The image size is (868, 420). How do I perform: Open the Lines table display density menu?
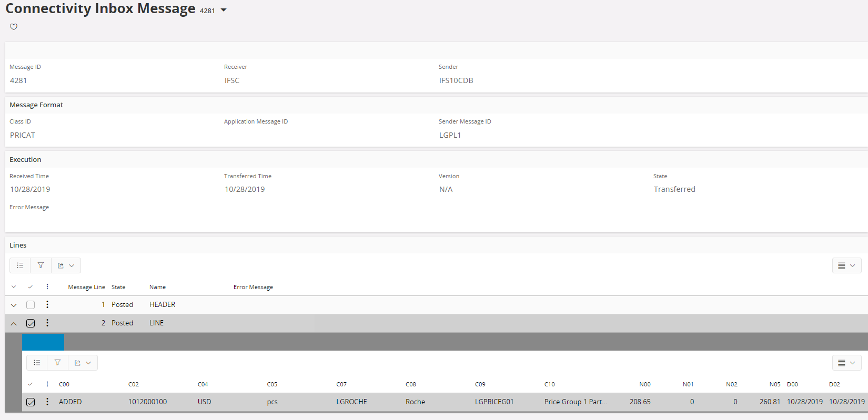point(846,266)
